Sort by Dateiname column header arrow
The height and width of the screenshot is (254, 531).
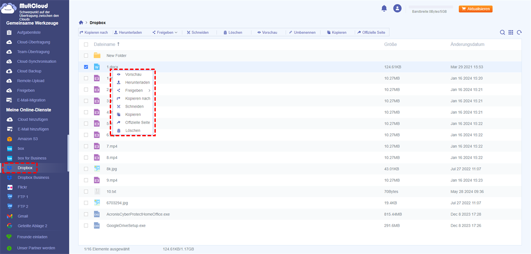118,44
